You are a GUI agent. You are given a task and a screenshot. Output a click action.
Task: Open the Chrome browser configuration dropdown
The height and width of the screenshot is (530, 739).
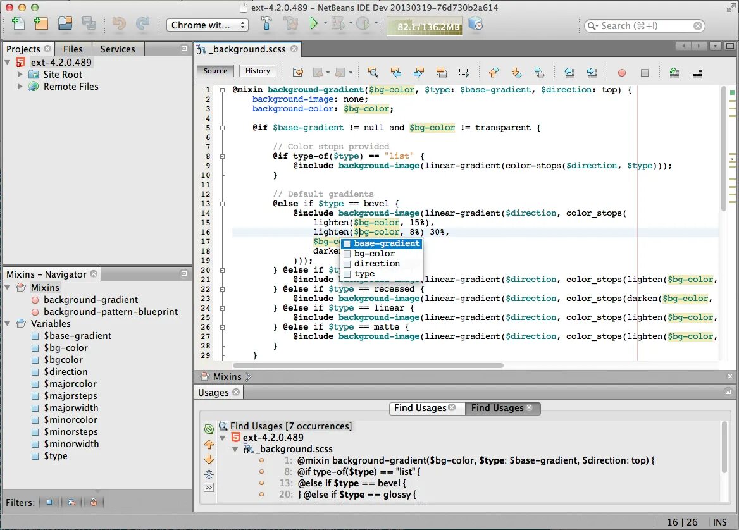[208, 25]
